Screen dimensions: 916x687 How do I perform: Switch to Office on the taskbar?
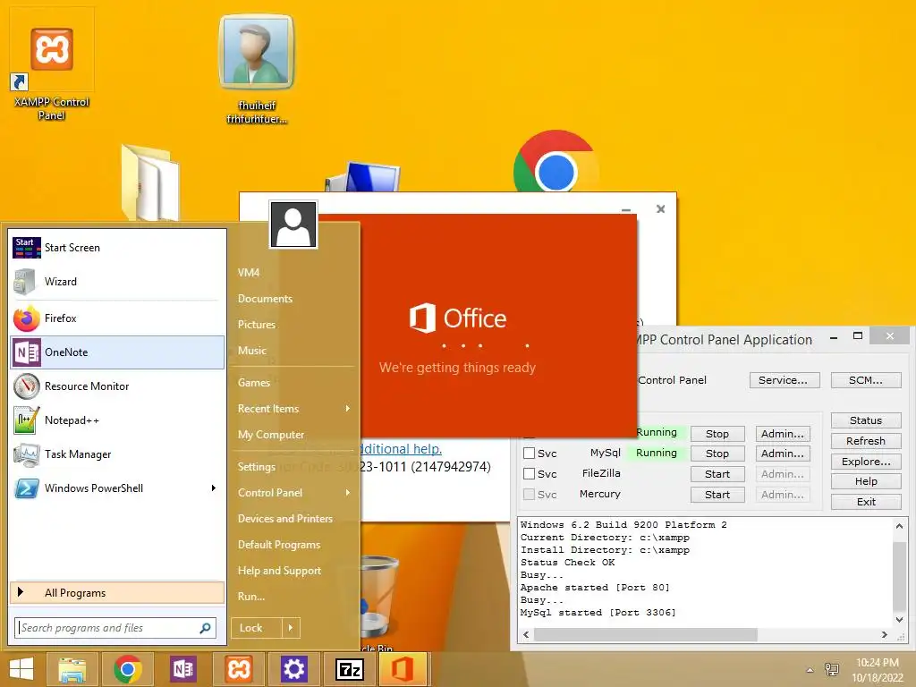[403, 669]
